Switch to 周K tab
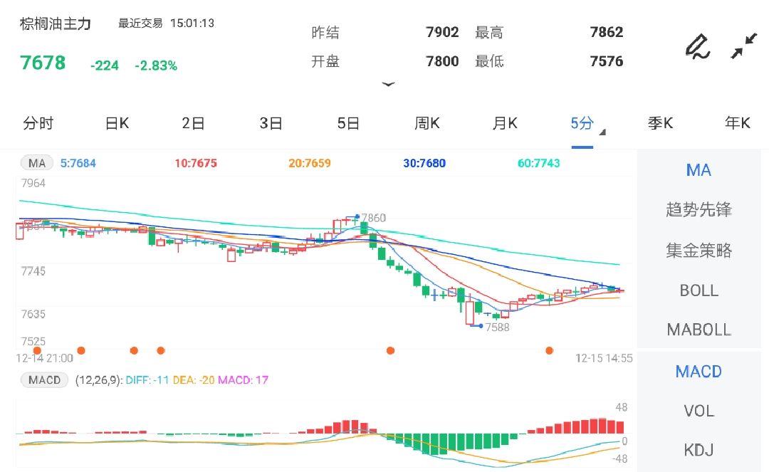 coord(427,123)
